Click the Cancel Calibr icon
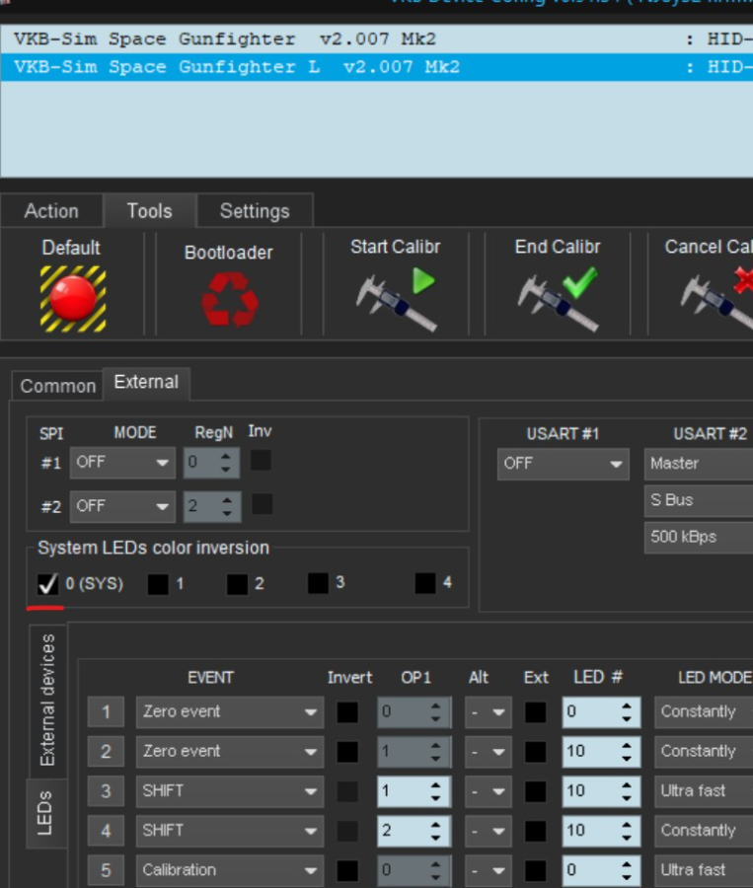Image resolution: width=753 pixels, height=888 pixels. 717,299
